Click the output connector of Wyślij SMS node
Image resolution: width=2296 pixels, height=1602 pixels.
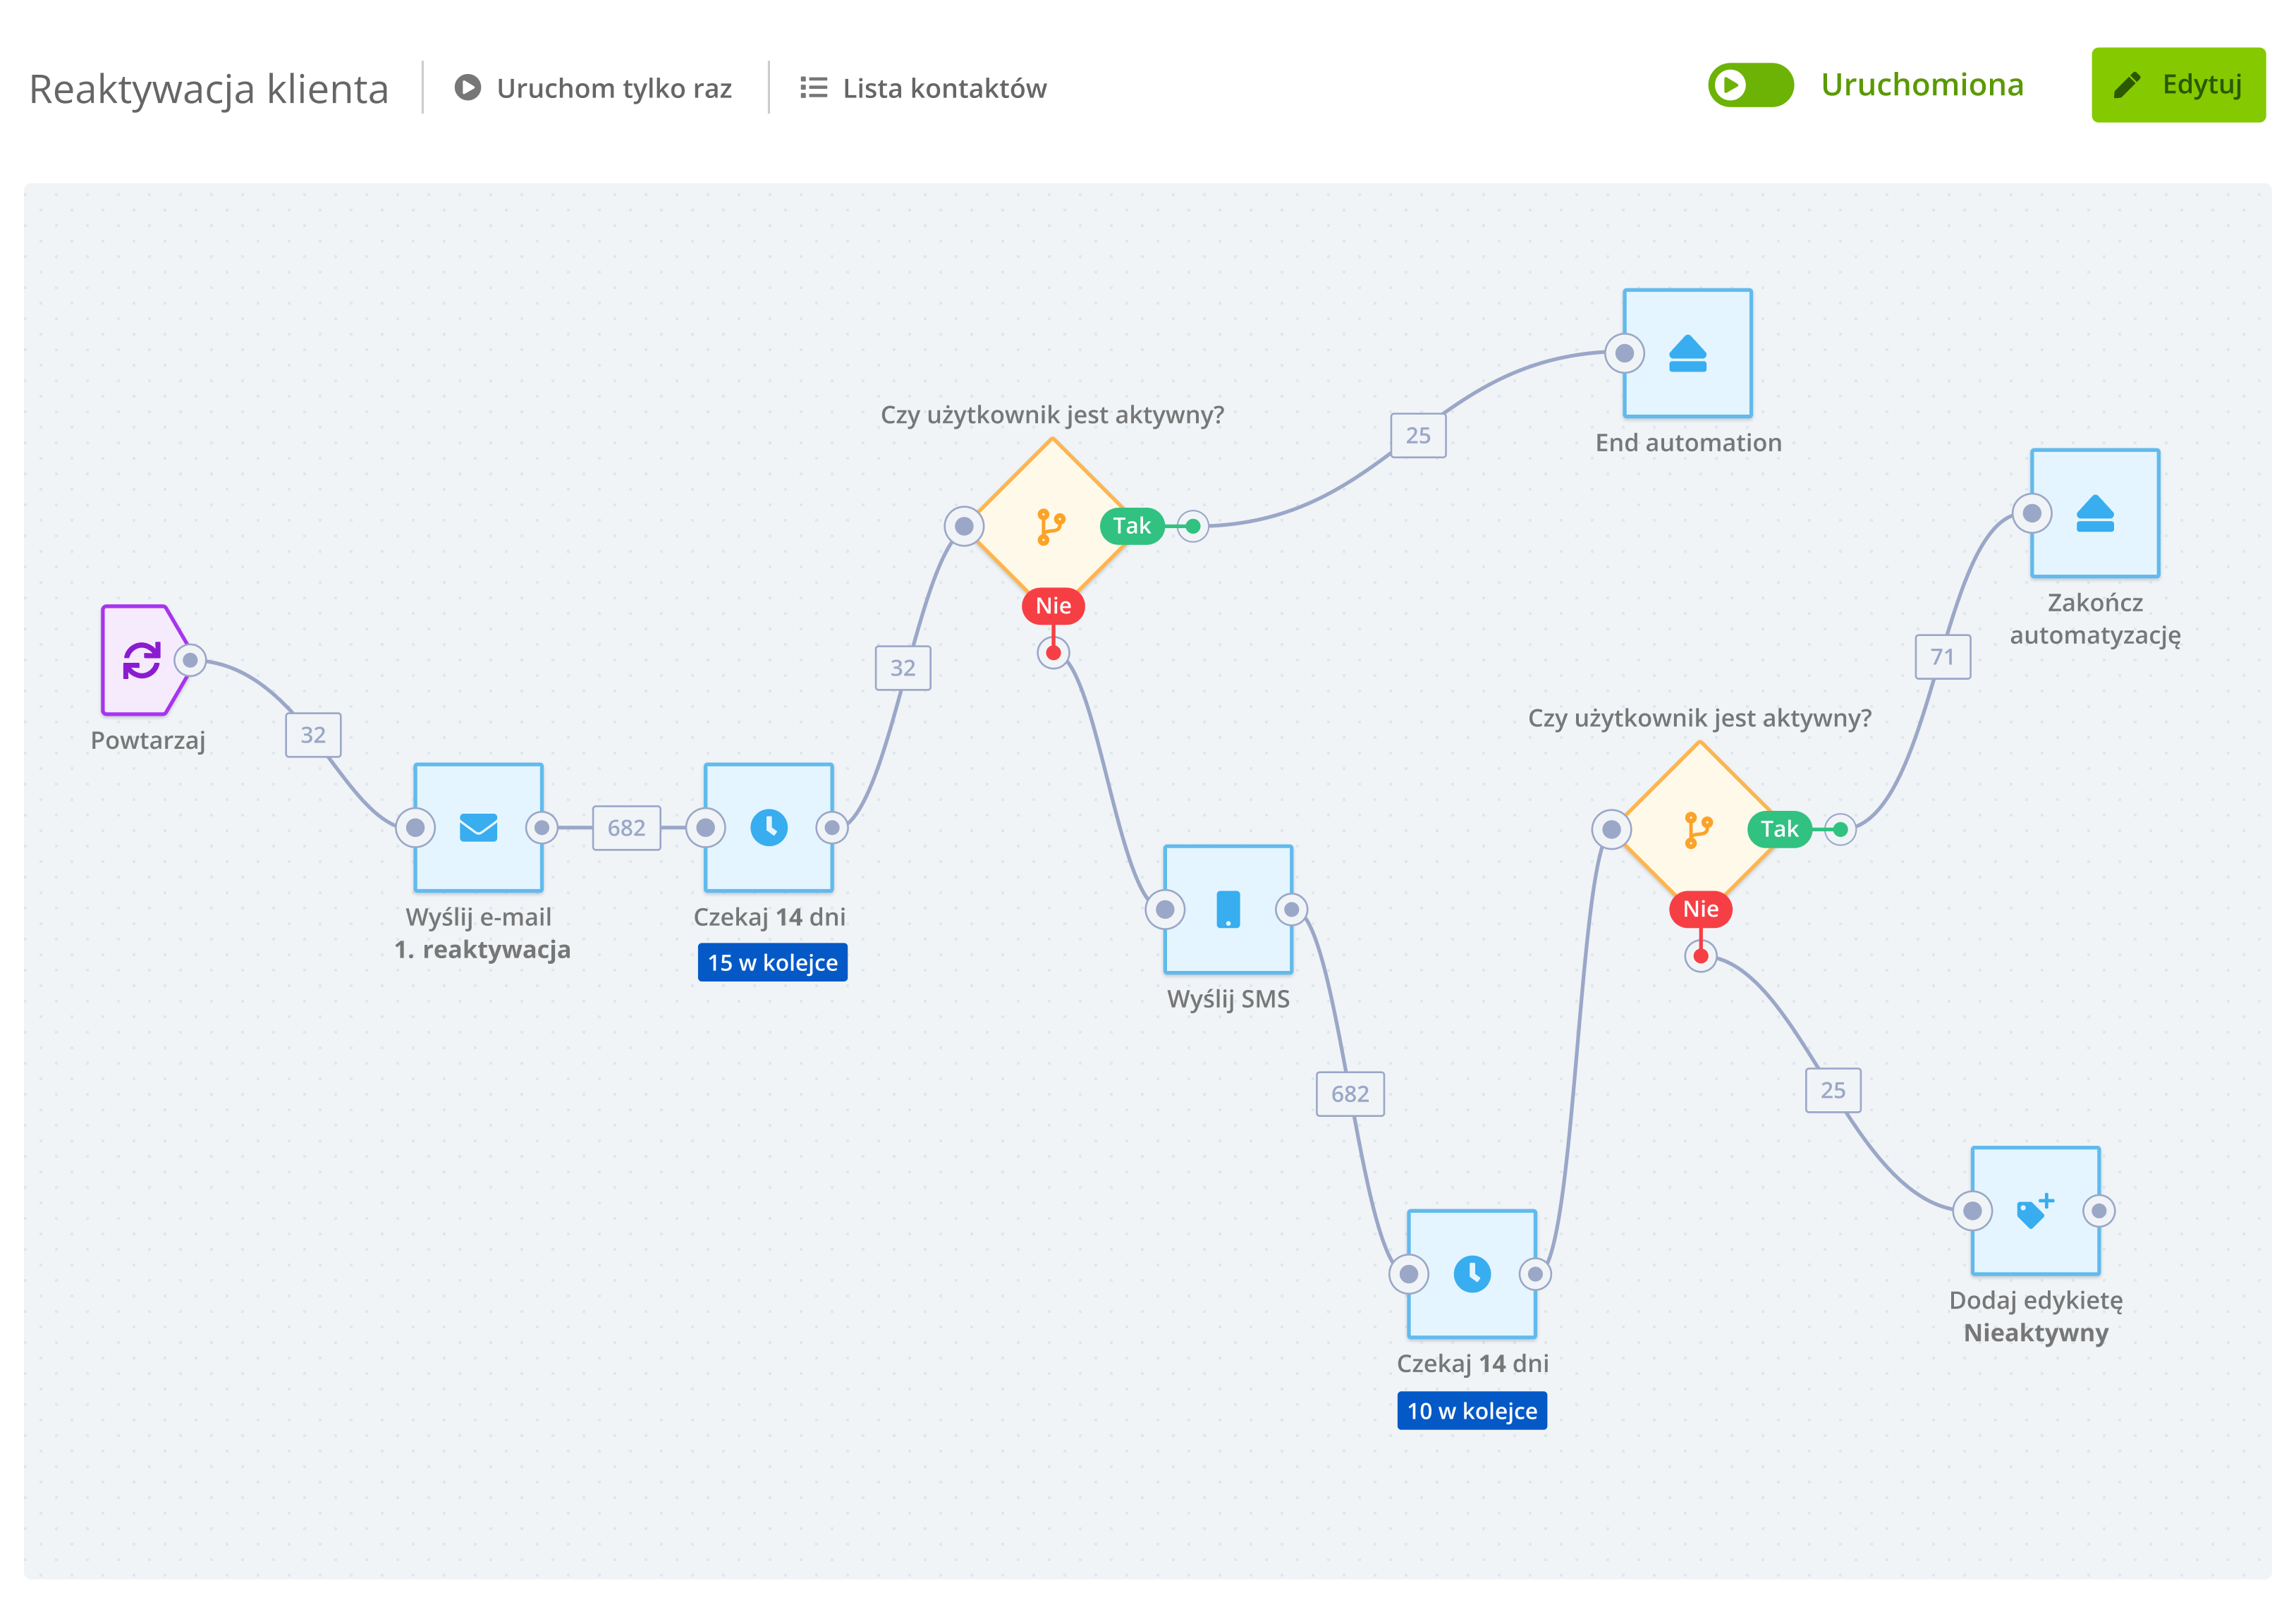coord(1291,910)
